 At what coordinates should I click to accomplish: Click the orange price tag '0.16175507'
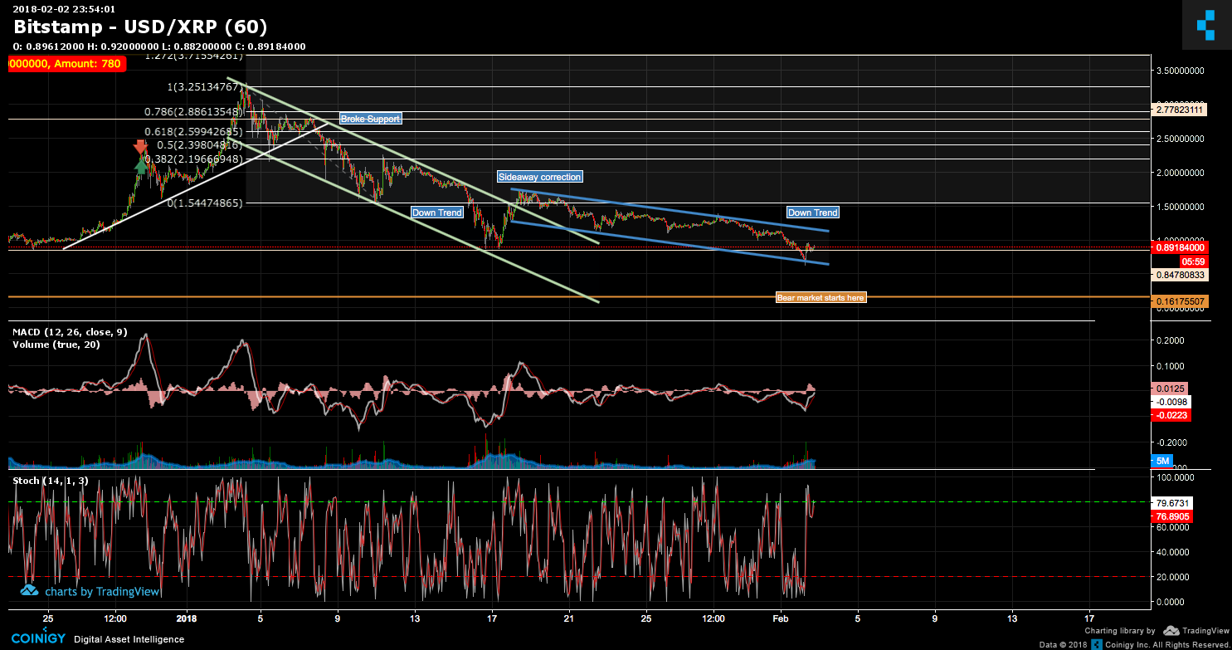pyautogui.click(x=1181, y=301)
